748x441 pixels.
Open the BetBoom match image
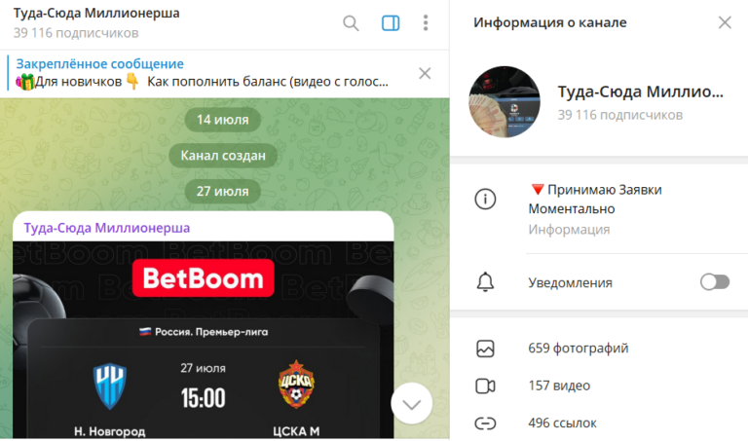(x=204, y=340)
